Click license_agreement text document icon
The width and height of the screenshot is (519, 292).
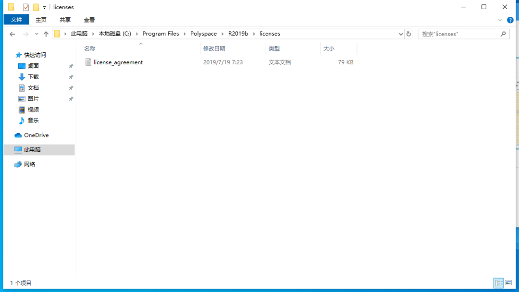[88, 62]
